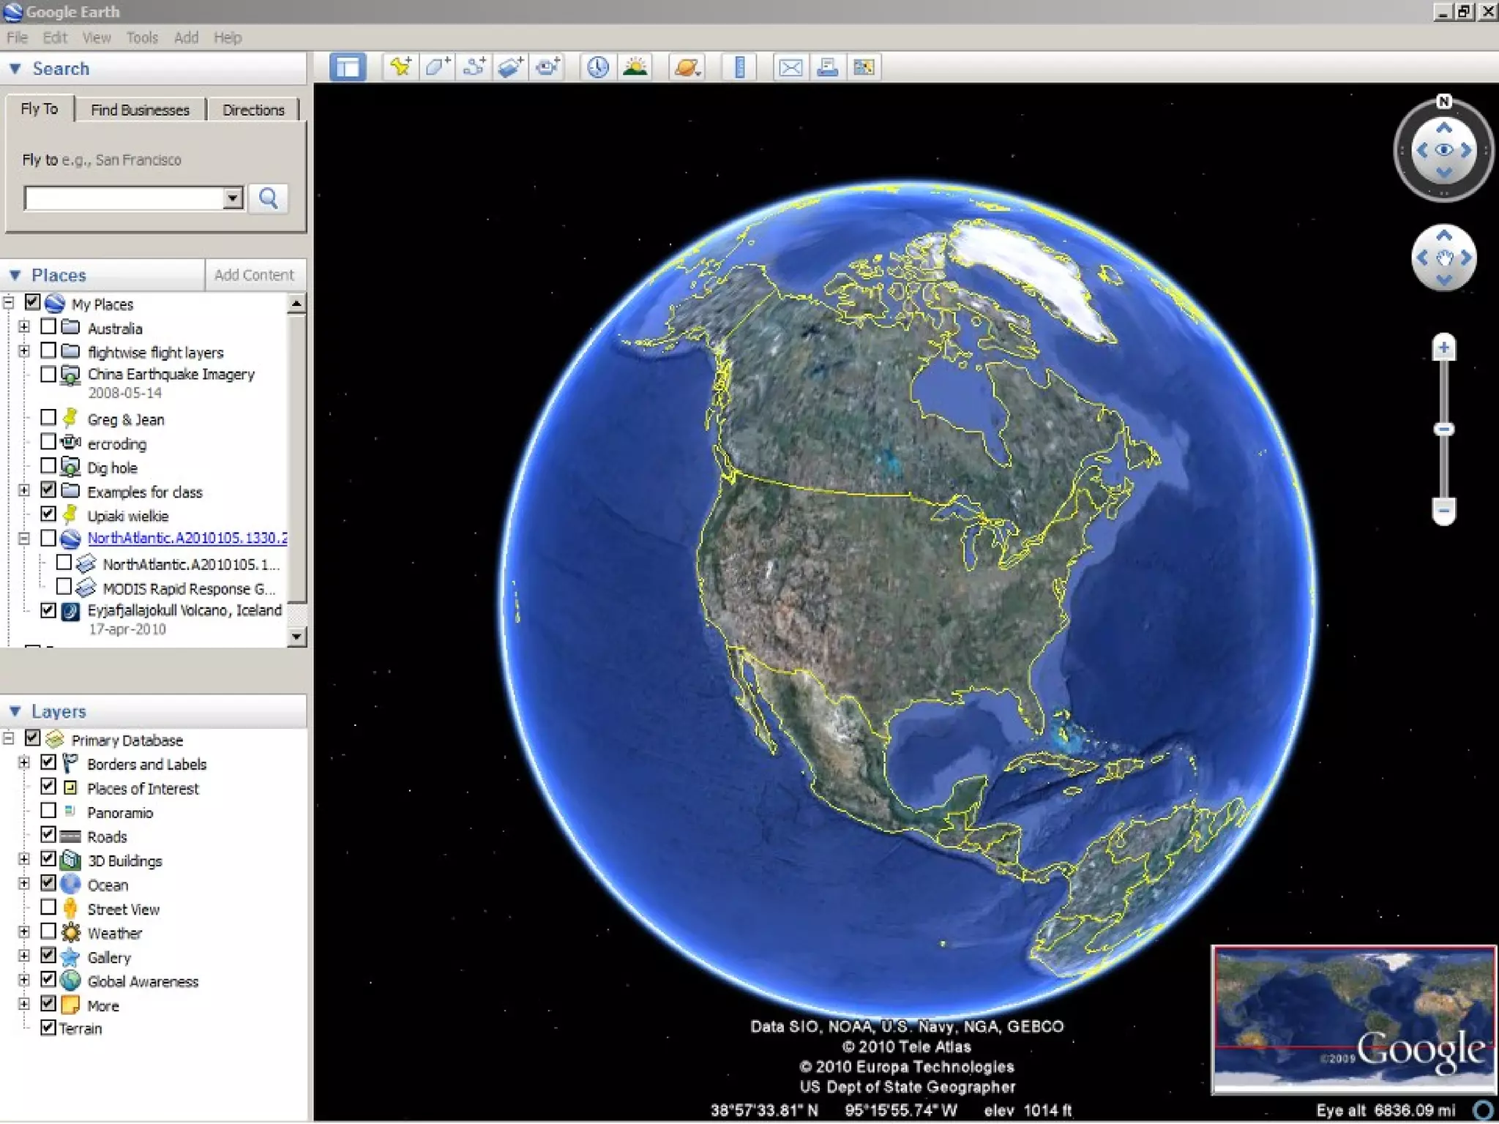Image resolution: width=1499 pixels, height=1124 pixels.
Task: Click the overview map thumbnail
Action: [1353, 1019]
